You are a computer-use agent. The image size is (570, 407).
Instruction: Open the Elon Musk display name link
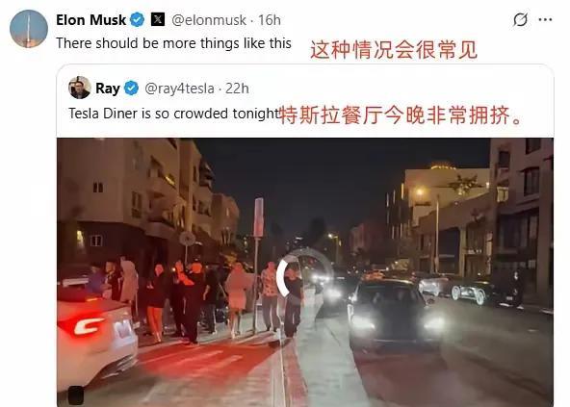[x=91, y=19]
